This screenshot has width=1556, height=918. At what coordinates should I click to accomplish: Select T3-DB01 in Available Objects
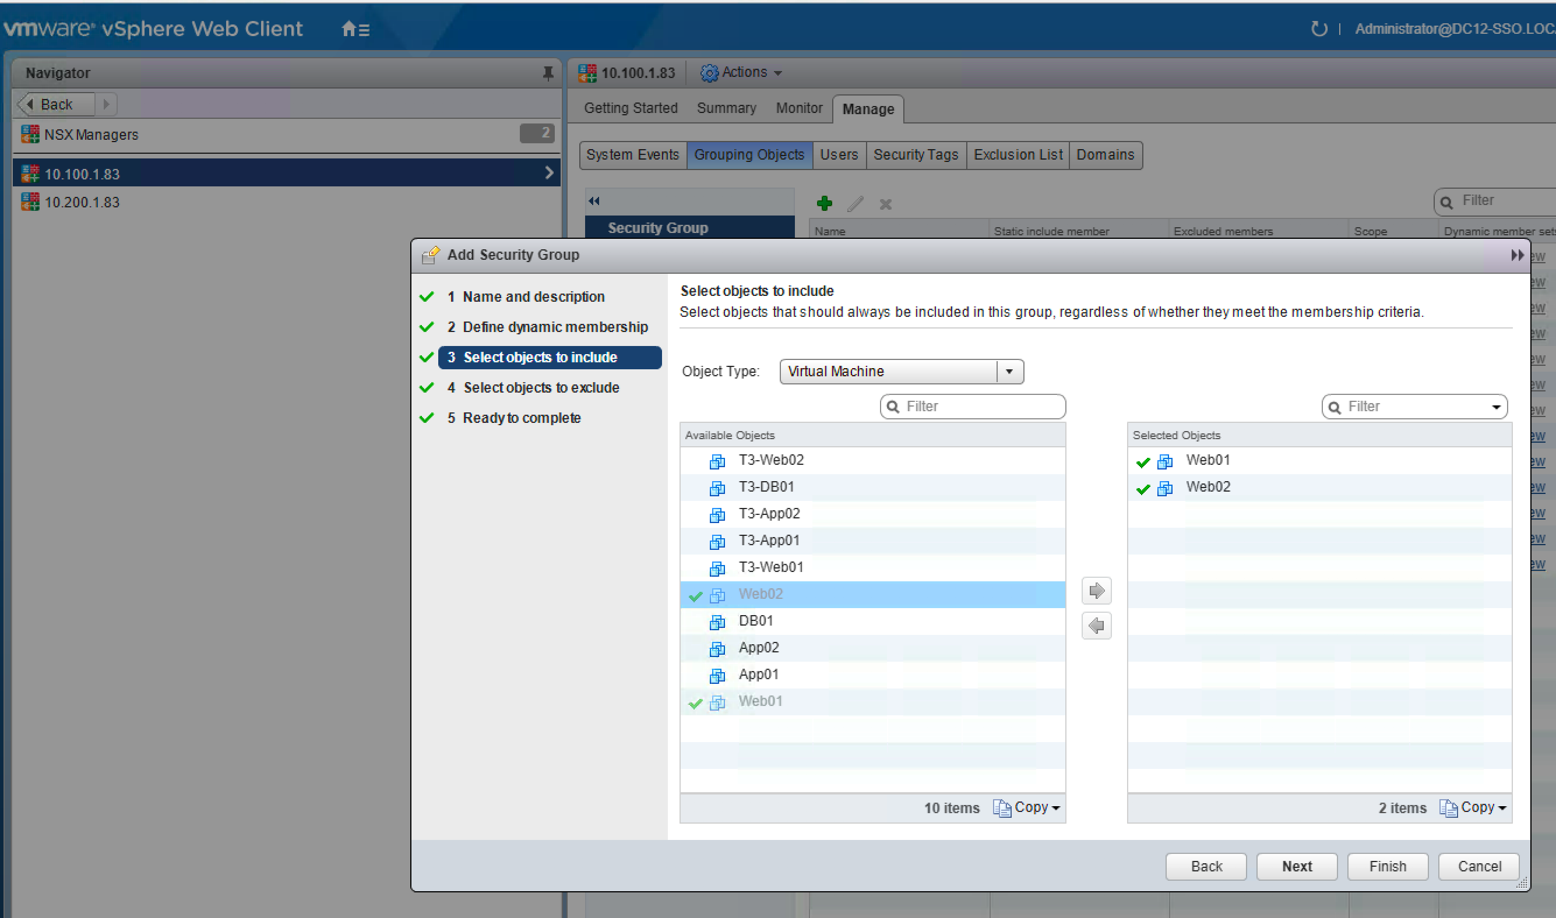[766, 487]
